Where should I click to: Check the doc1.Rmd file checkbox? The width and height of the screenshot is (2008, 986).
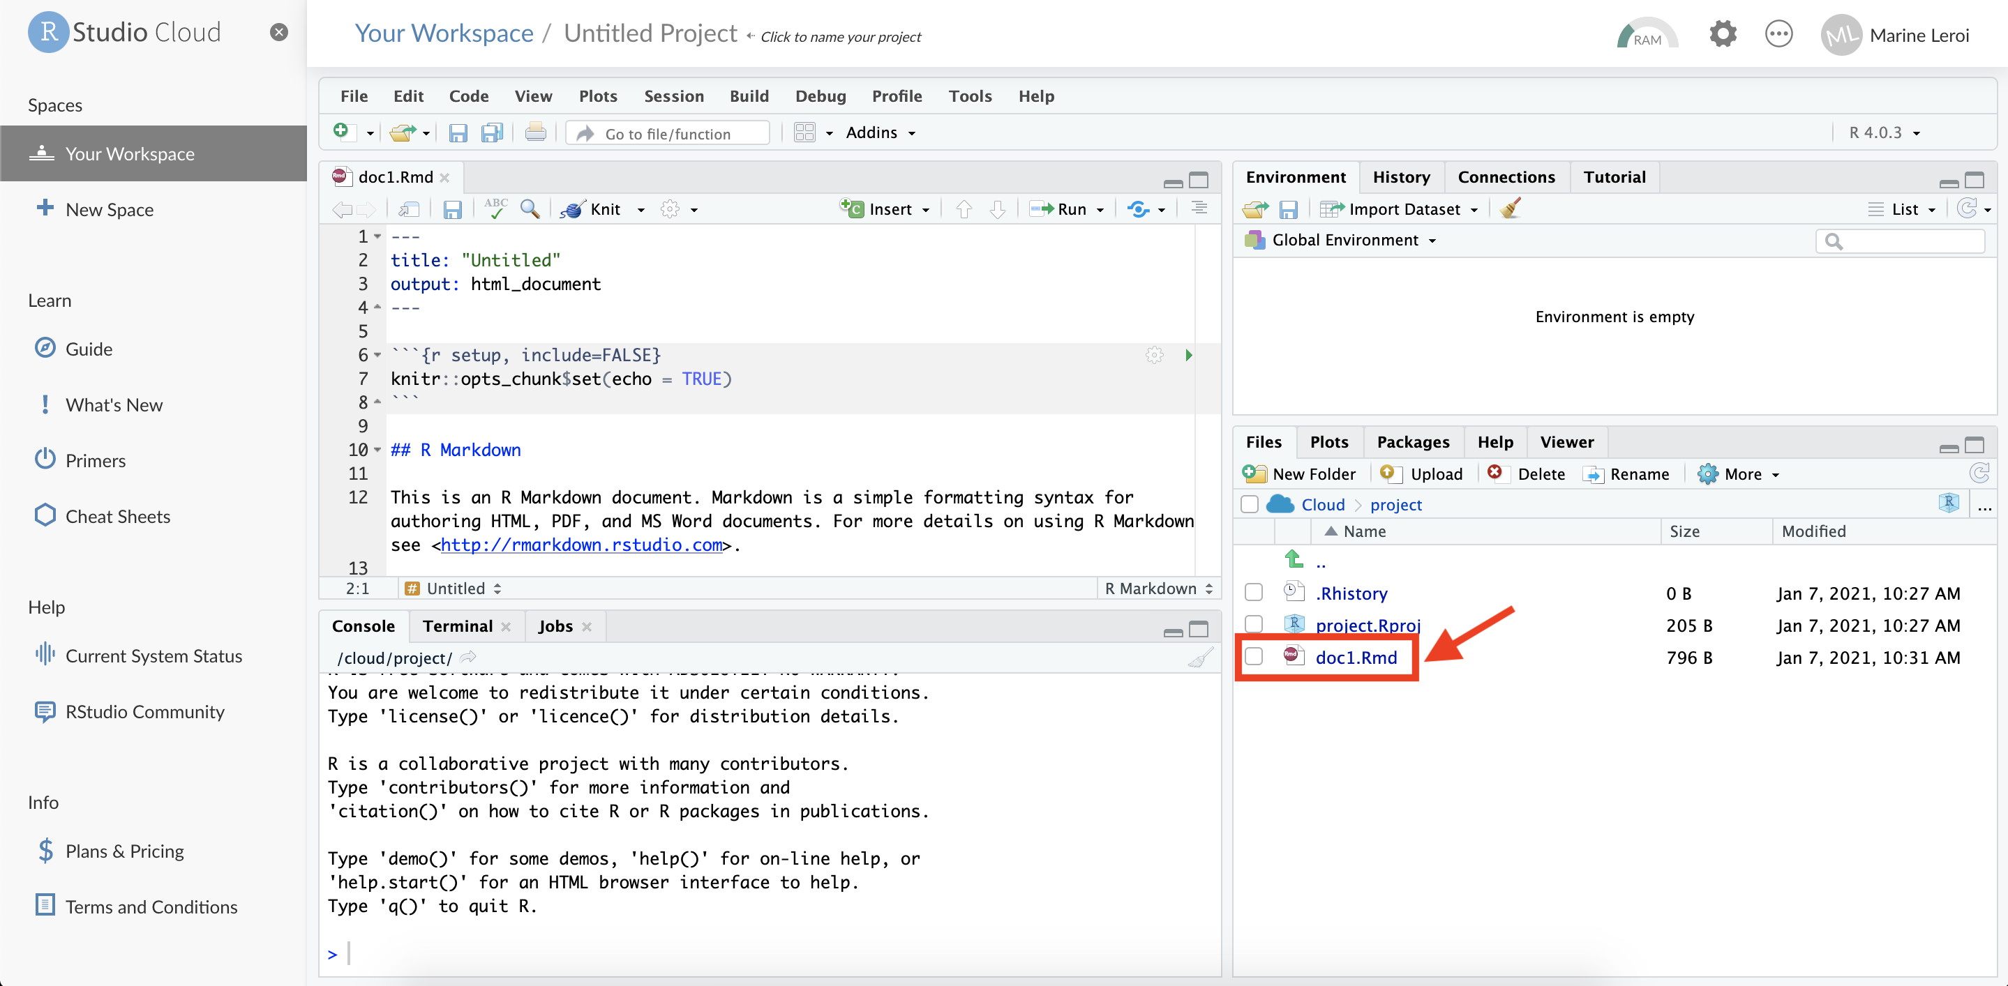(x=1254, y=657)
